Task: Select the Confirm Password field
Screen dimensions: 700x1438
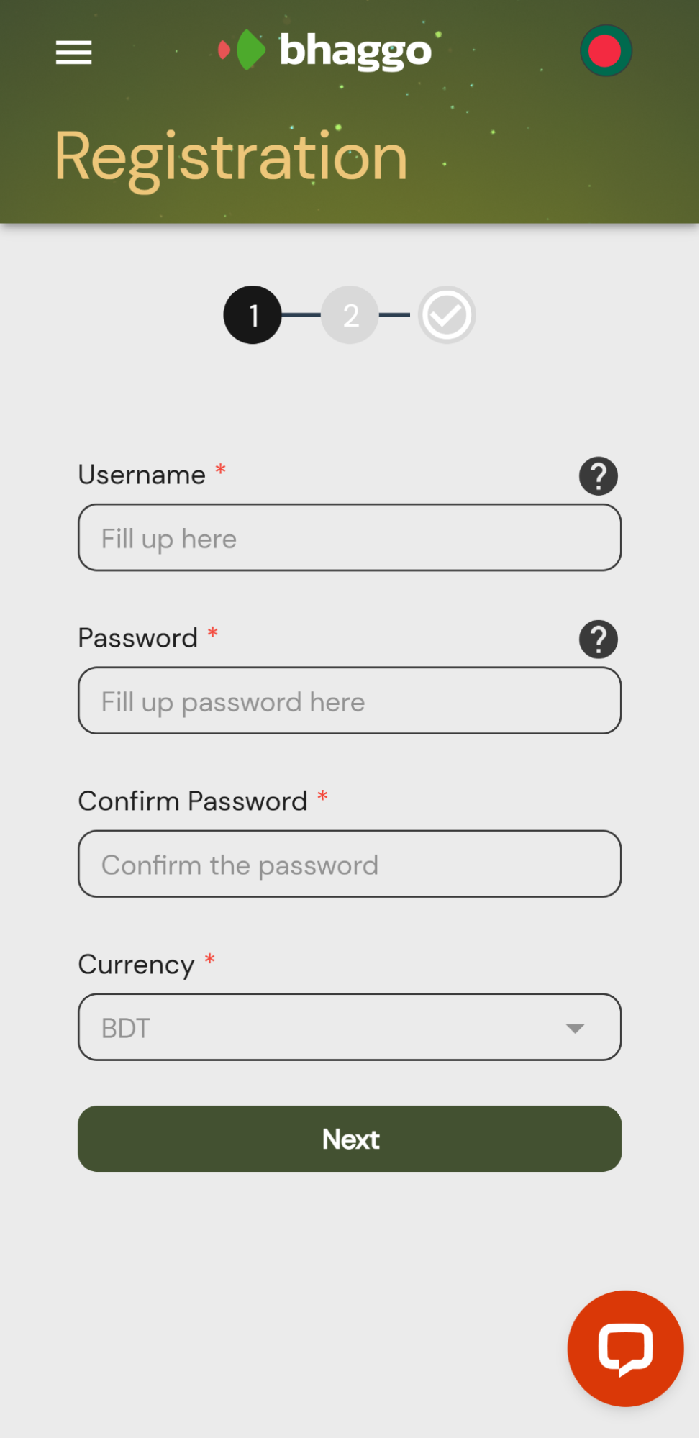Action: tap(350, 864)
